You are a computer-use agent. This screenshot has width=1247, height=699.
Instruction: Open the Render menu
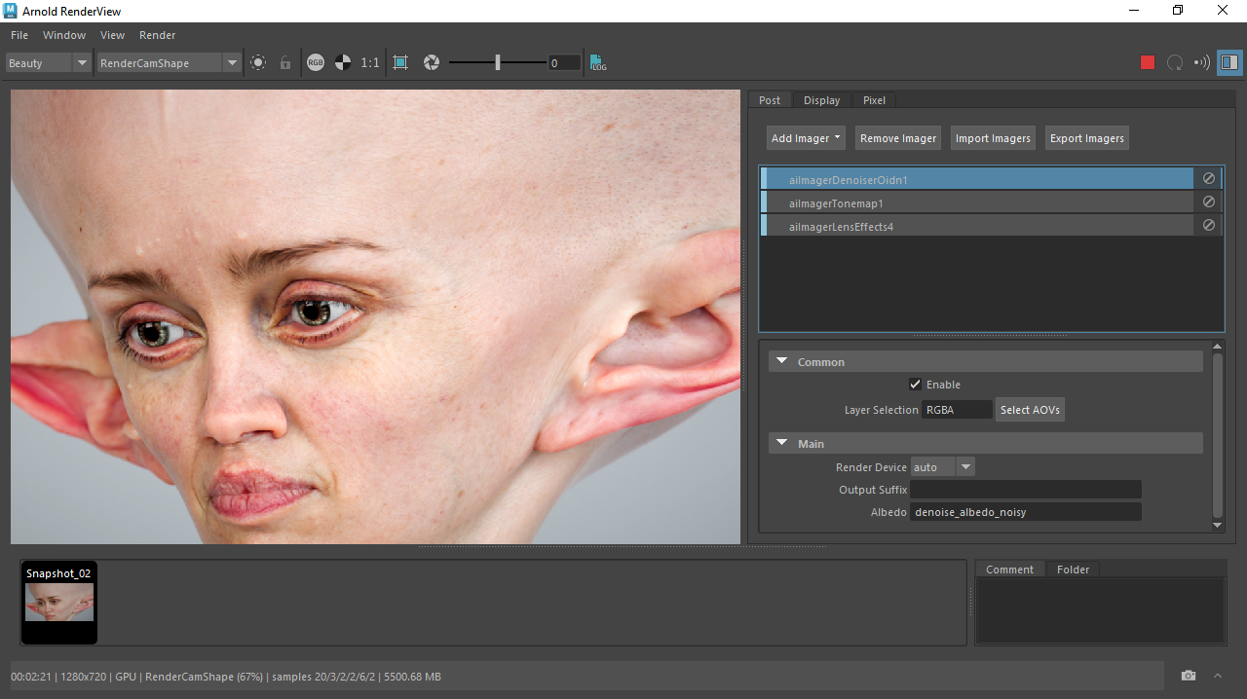pos(157,35)
